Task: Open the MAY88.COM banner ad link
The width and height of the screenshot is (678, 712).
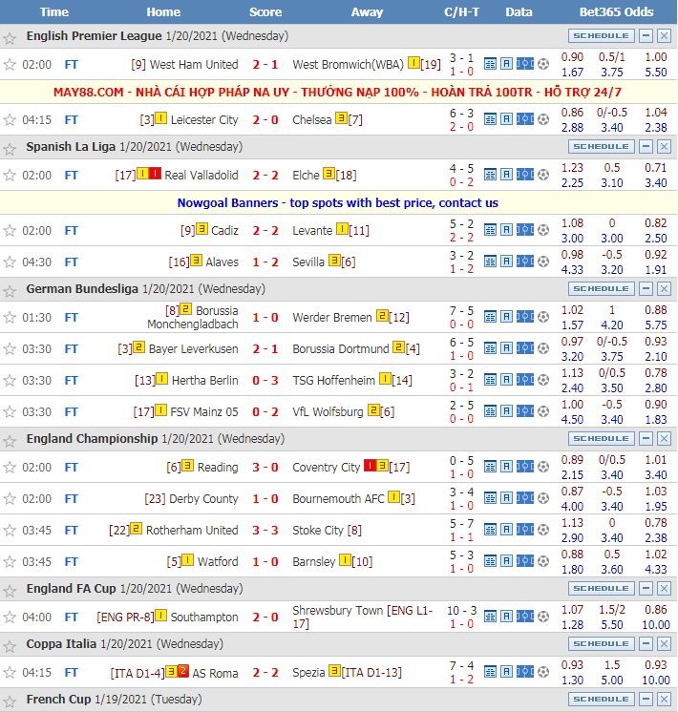Action: pyautogui.click(x=338, y=93)
